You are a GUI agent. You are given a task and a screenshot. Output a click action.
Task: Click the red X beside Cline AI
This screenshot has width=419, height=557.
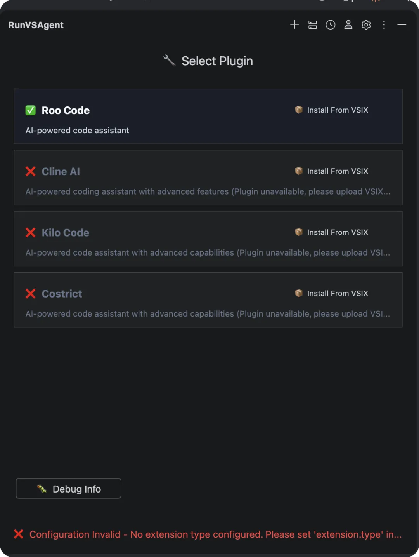click(x=31, y=171)
